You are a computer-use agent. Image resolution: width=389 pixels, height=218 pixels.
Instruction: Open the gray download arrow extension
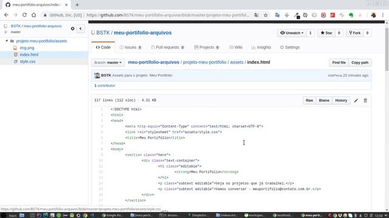coord(287,15)
